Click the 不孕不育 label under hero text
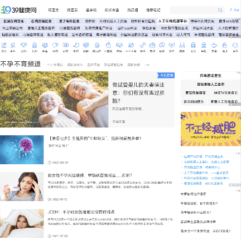241x240 pixels. coord(119,121)
